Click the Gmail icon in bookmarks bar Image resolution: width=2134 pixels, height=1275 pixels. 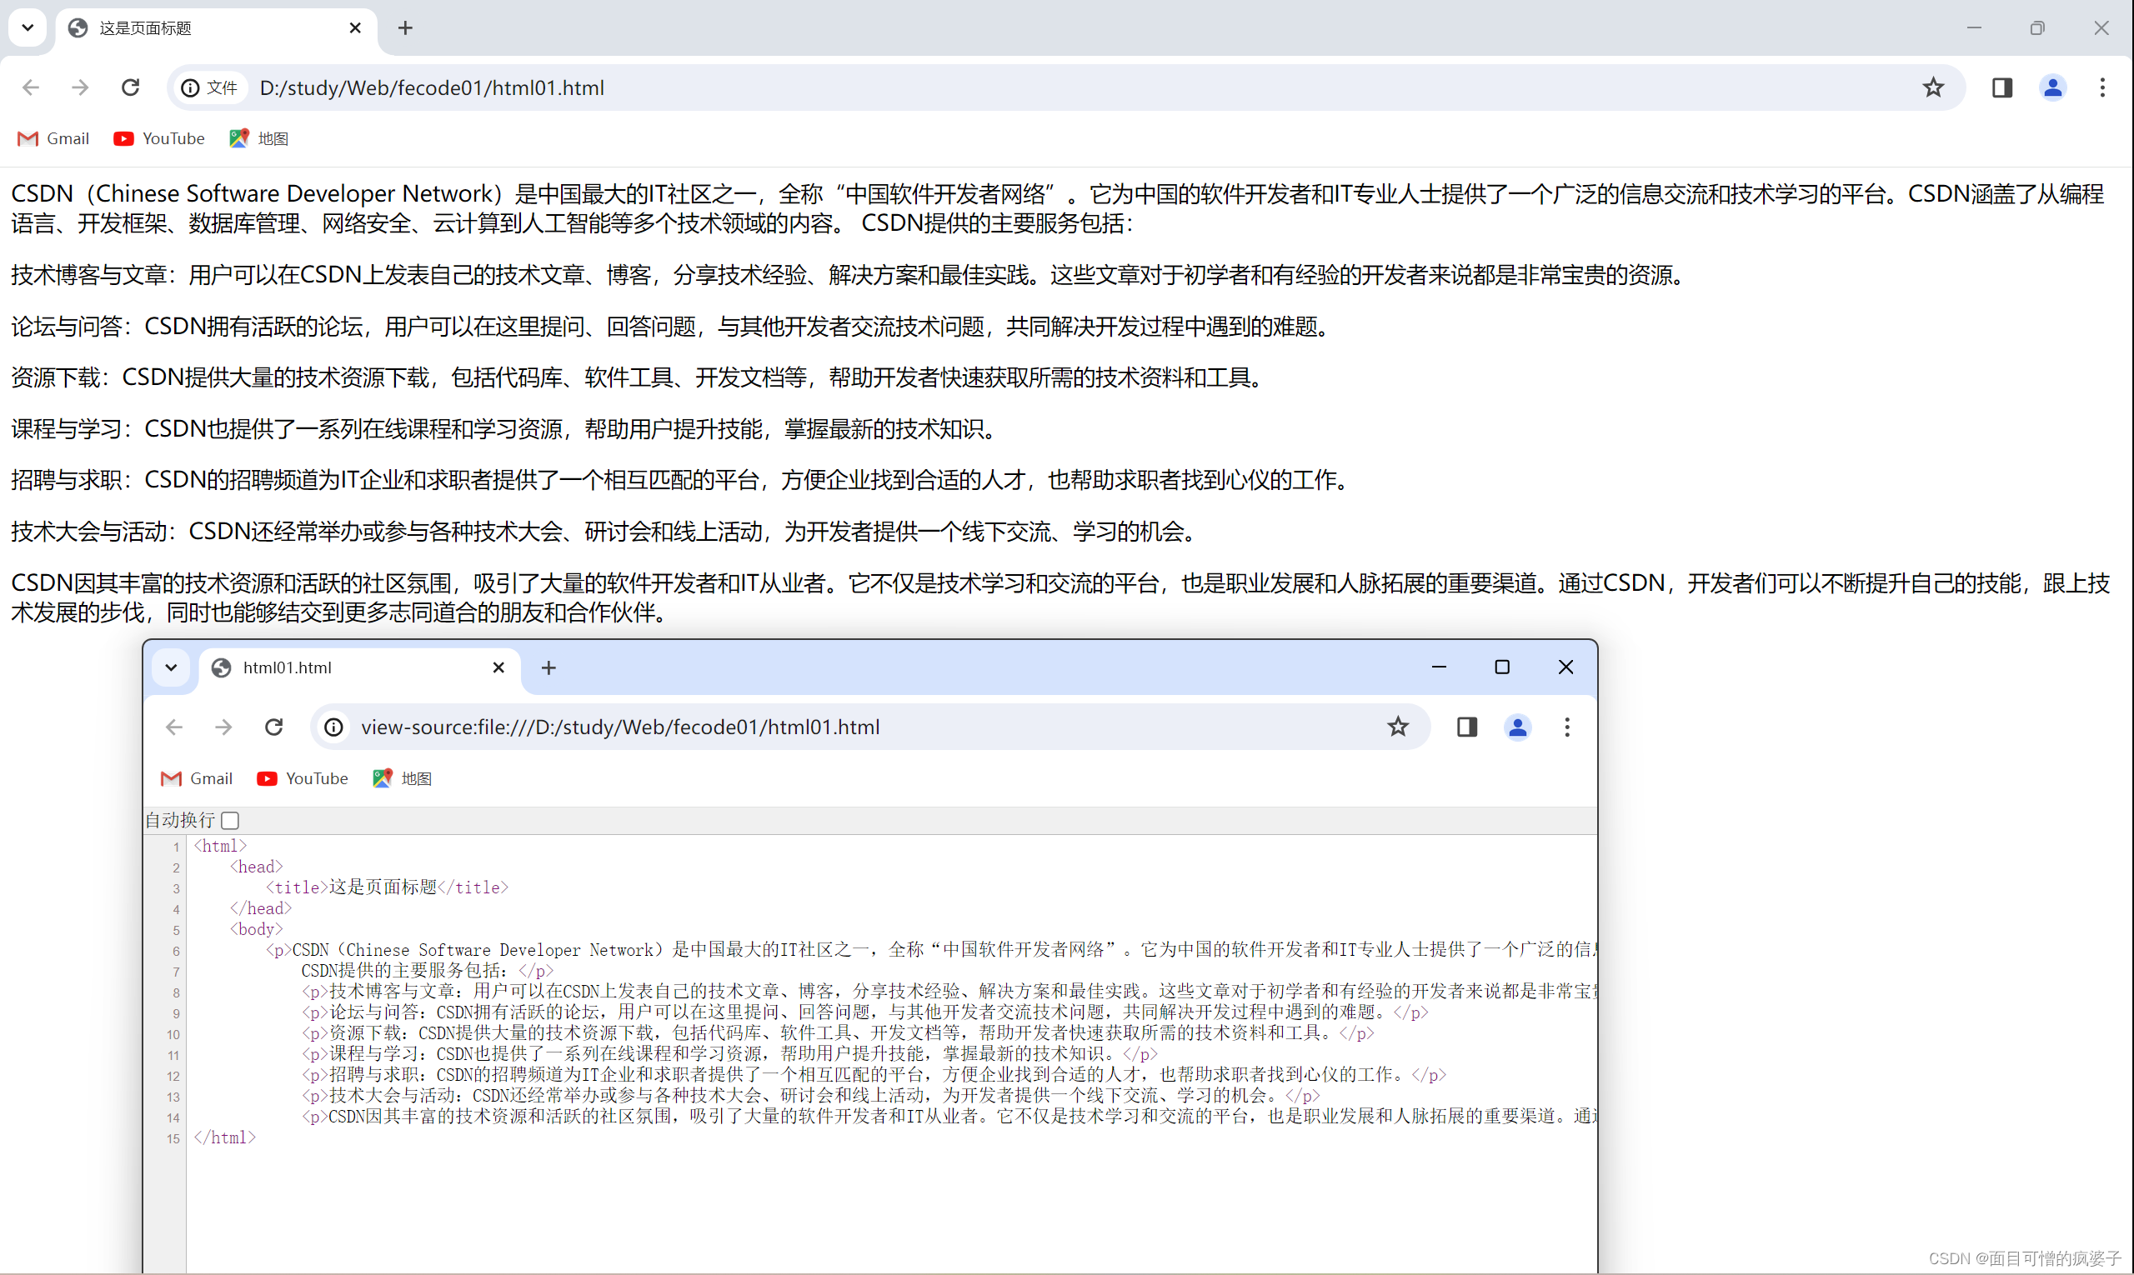(32, 138)
